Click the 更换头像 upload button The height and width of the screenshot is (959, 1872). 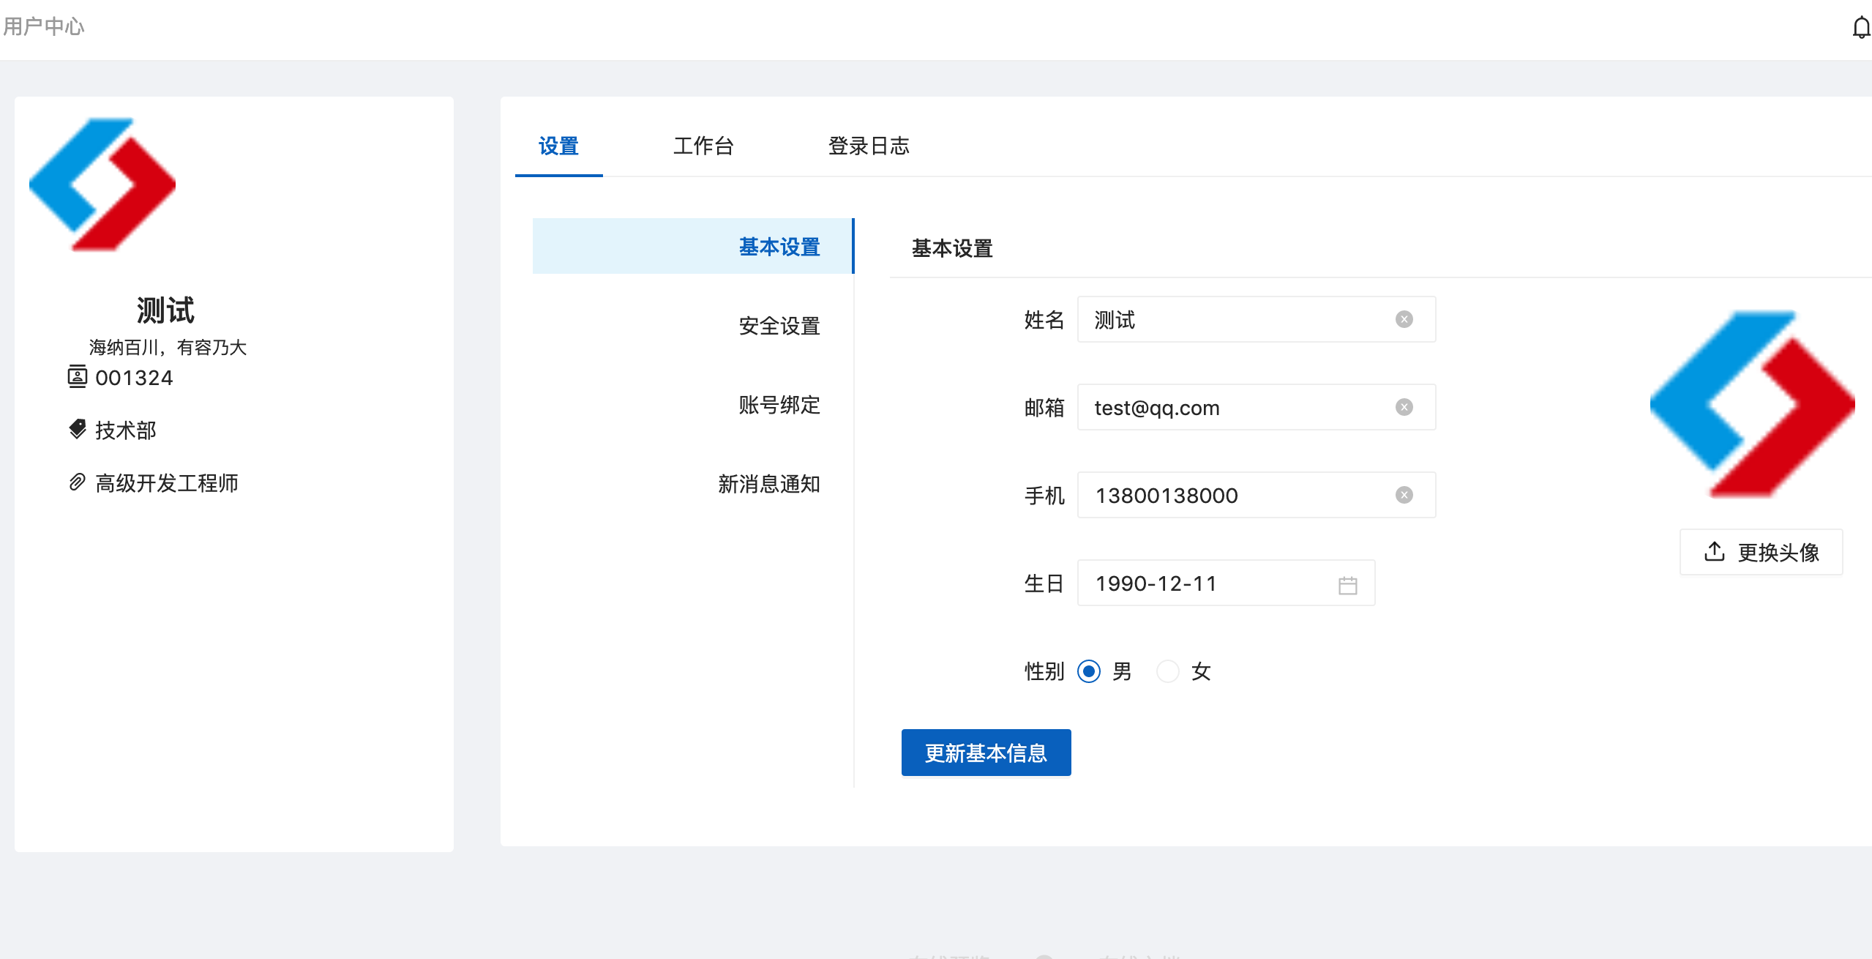1761,552
